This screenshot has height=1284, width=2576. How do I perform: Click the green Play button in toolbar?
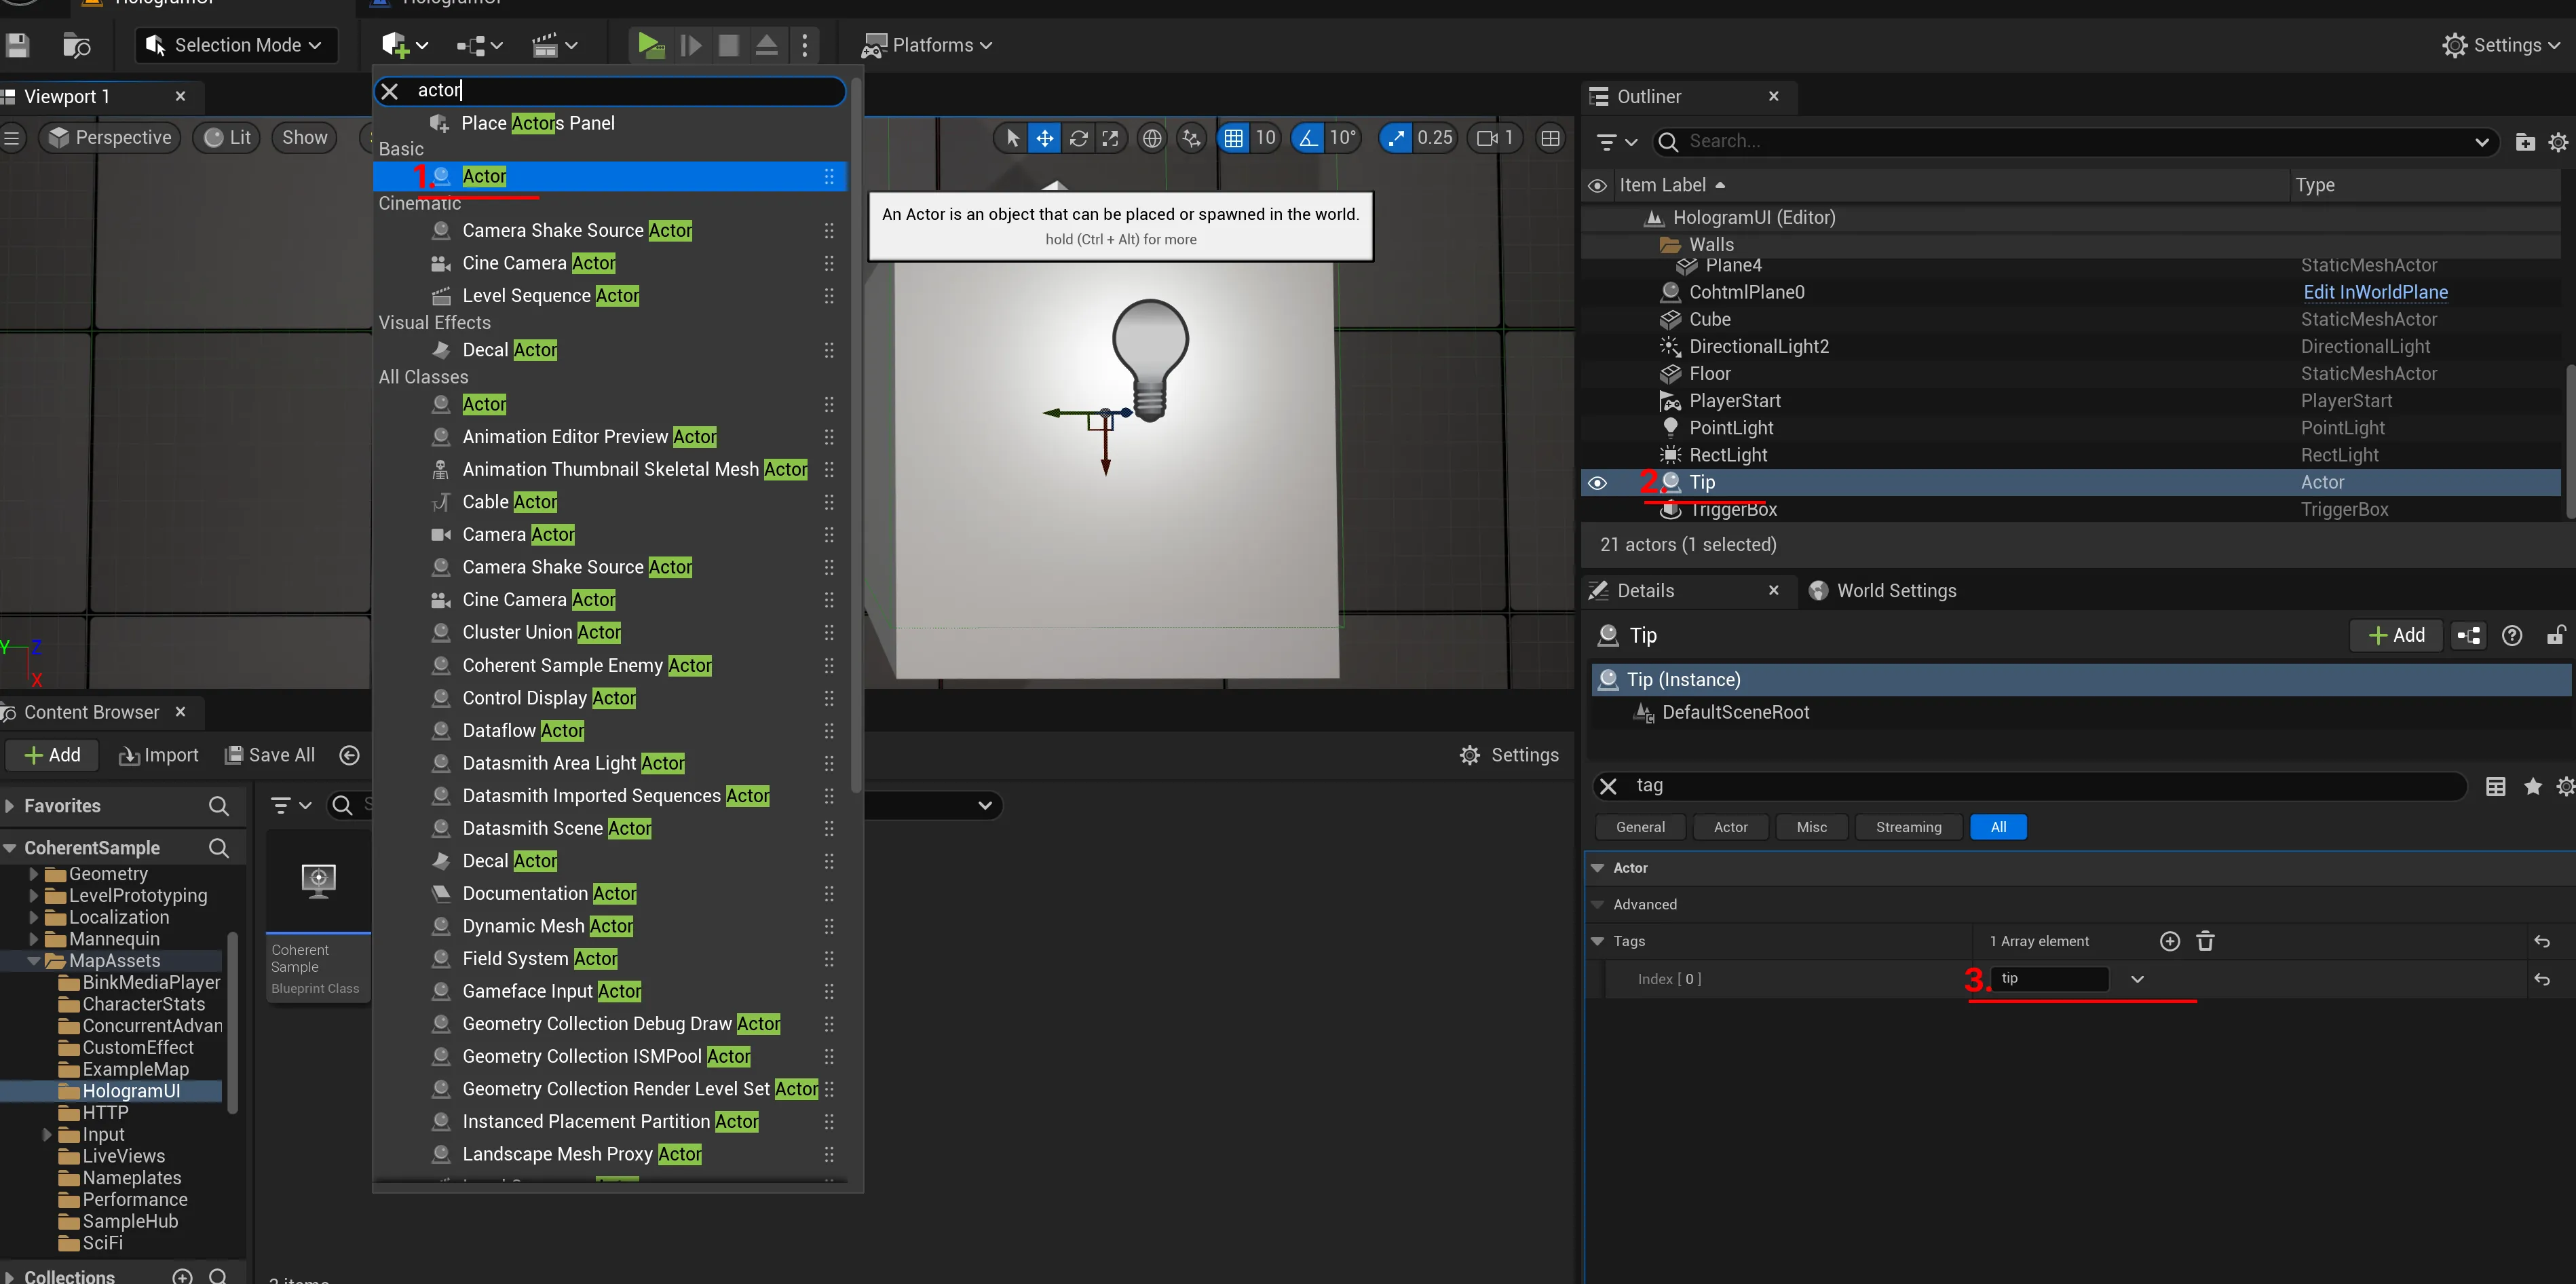click(x=650, y=45)
